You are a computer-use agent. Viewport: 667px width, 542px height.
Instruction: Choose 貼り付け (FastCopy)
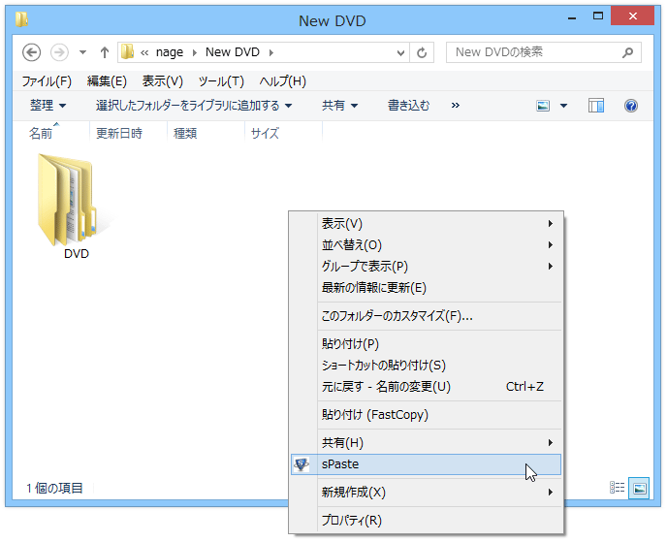[x=427, y=414]
